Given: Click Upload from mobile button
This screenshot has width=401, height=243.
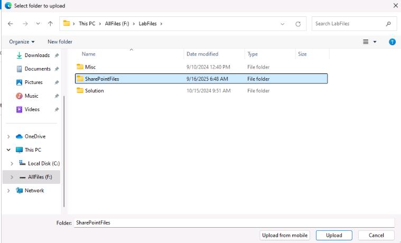Looking at the screenshot, I should pyautogui.click(x=285, y=236).
